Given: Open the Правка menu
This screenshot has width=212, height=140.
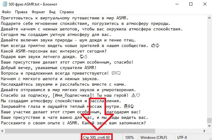Looking at the screenshot, I should pos(21,12).
